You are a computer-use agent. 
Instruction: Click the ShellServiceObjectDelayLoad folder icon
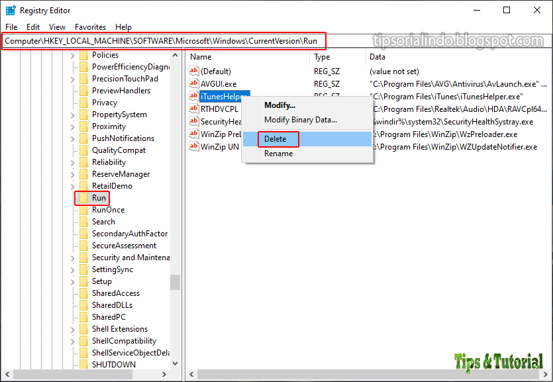tap(83, 353)
